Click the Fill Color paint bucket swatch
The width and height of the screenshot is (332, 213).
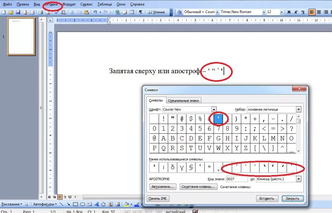(x=126, y=204)
